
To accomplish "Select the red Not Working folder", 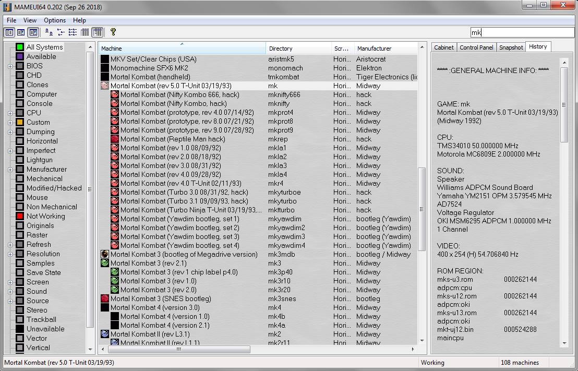I will 45,216.
